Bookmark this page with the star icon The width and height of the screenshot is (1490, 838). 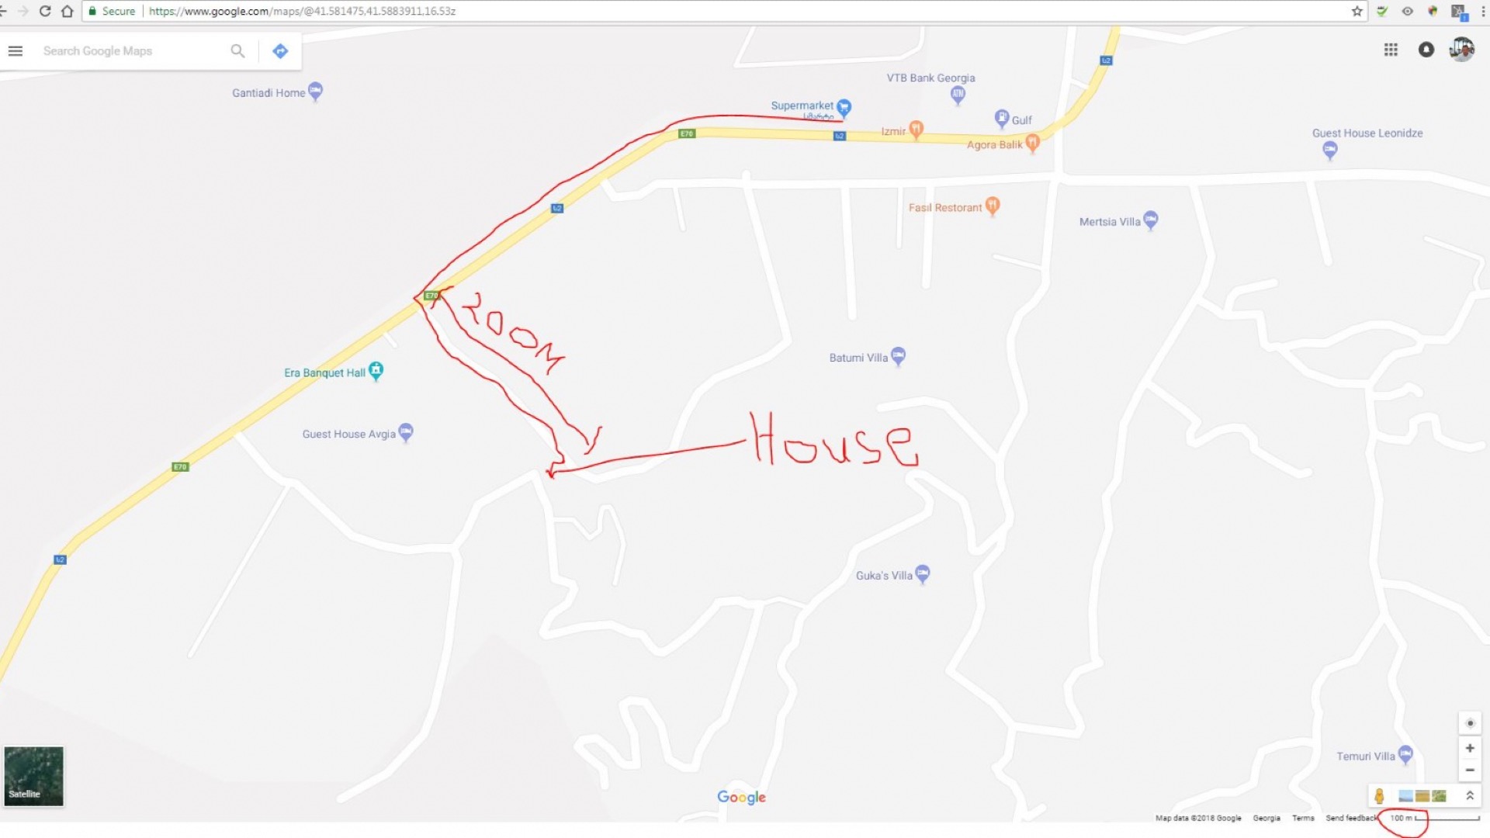coord(1357,11)
